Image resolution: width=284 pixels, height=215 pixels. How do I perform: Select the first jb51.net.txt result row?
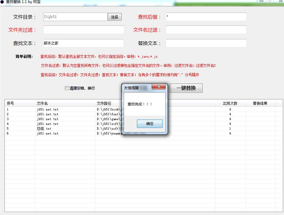(x=60, y=109)
